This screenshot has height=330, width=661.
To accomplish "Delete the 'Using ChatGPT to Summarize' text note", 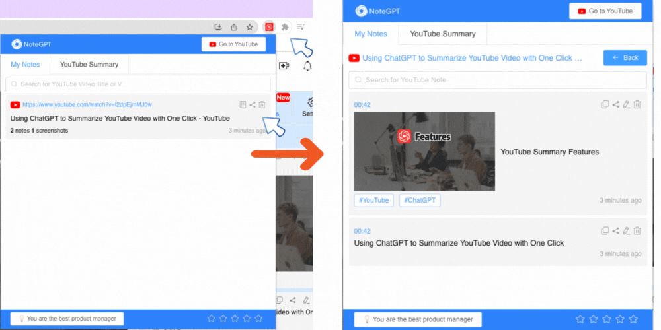I will 637,230.
